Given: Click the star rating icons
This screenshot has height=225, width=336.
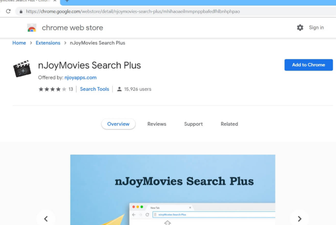Looking at the screenshot, I should pyautogui.click(x=52, y=89).
